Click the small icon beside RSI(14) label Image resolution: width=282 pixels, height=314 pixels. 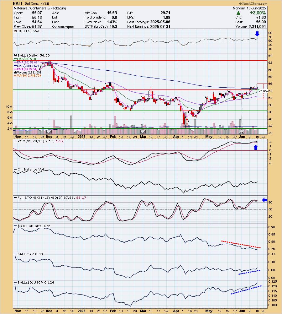[15, 31]
